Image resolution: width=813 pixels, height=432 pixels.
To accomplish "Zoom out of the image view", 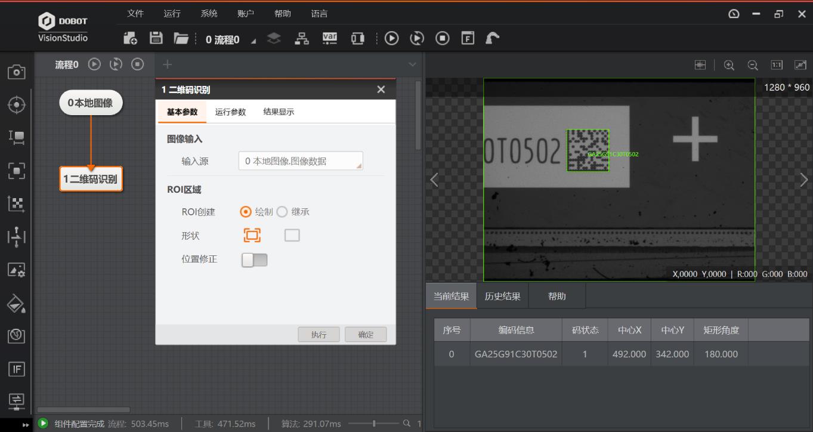I will pyautogui.click(x=753, y=65).
